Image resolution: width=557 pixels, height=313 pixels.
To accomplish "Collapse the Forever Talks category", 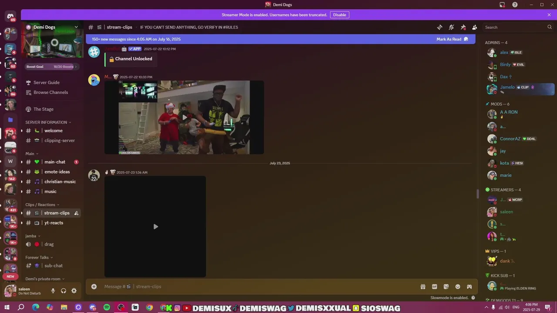I will click(39, 257).
